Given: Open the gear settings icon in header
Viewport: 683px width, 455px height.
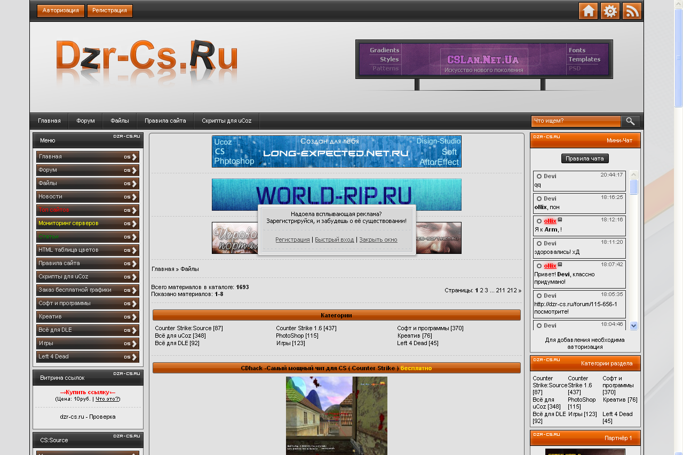Looking at the screenshot, I should 610,11.
